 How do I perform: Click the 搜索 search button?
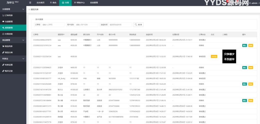click(139, 25)
